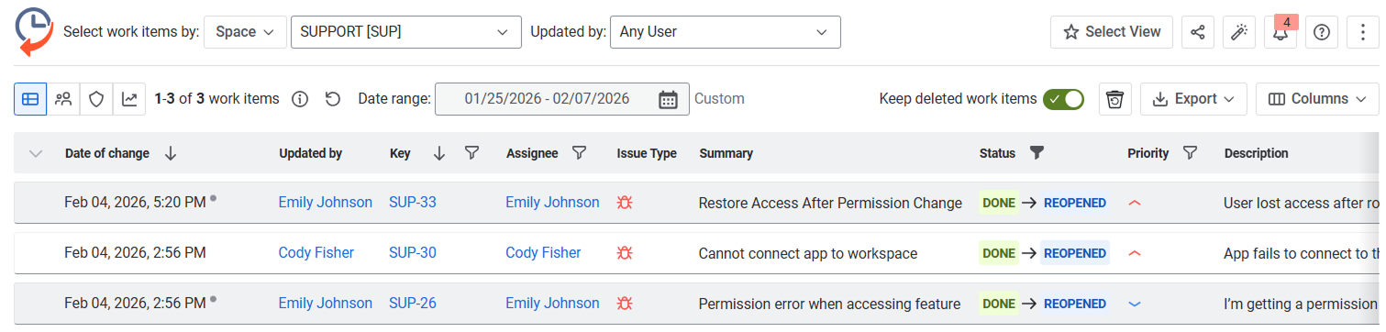Sort by Date of change arrow

click(171, 153)
